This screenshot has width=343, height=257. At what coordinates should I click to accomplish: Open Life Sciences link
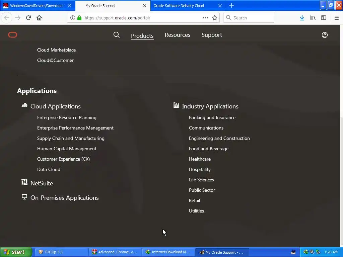click(x=201, y=180)
